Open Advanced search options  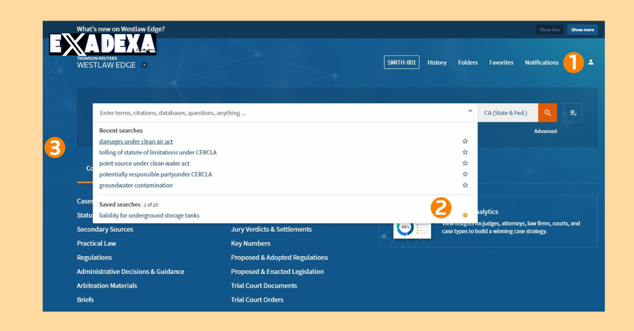pyautogui.click(x=545, y=131)
